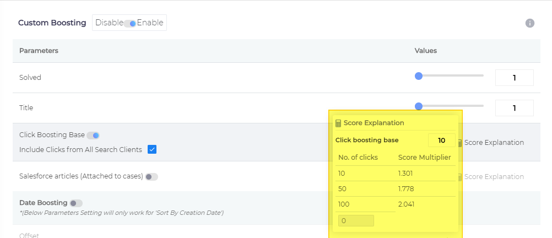Enable the Date Boosting toggle
Image resolution: width=552 pixels, height=238 pixels.
tap(76, 203)
